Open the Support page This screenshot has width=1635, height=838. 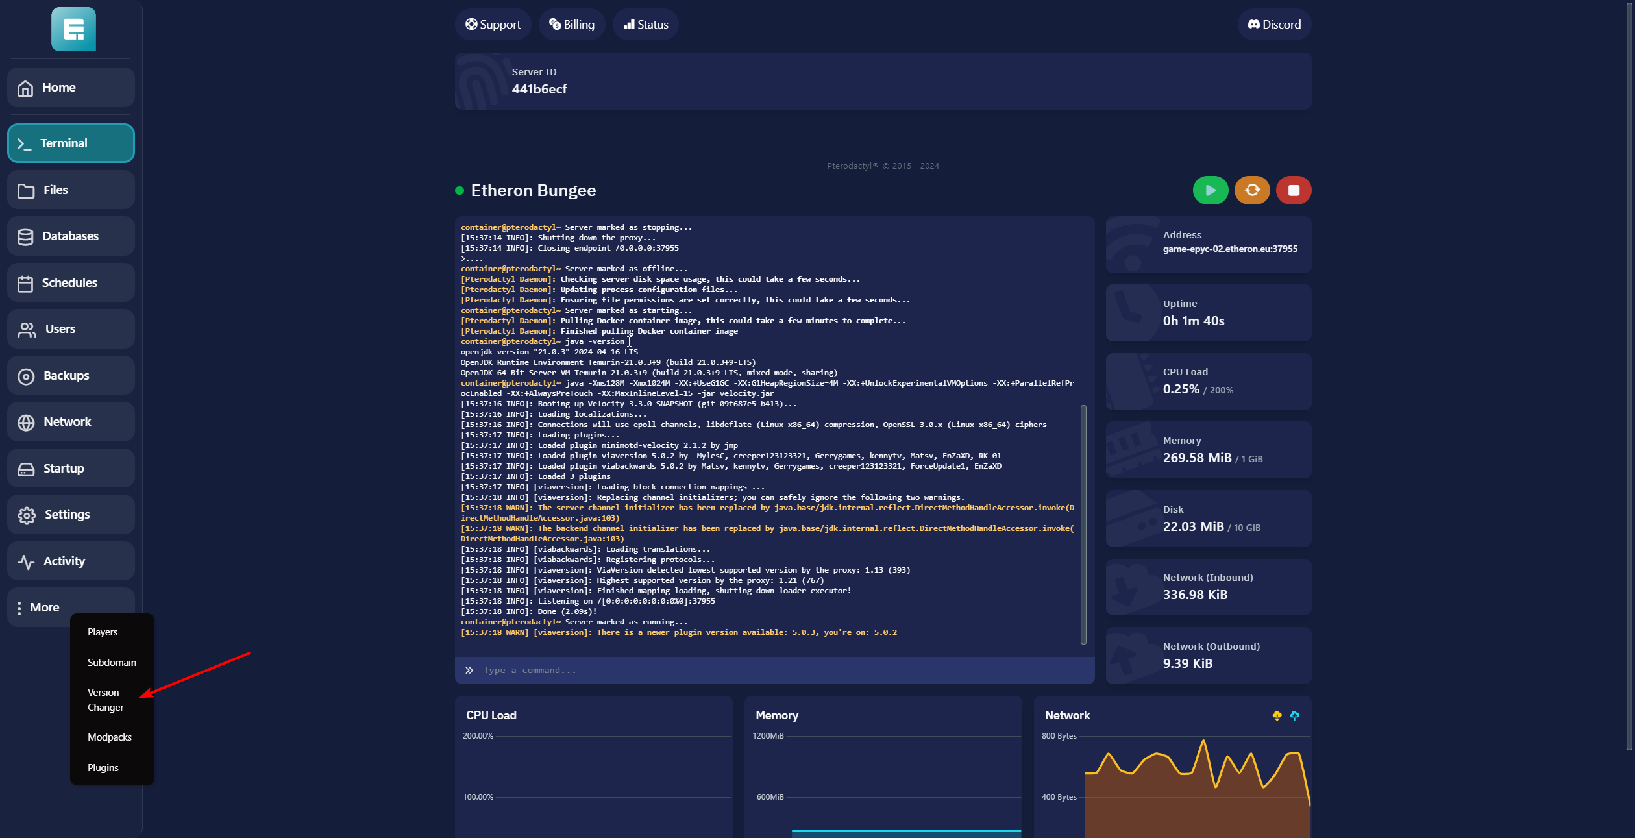coord(493,25)
